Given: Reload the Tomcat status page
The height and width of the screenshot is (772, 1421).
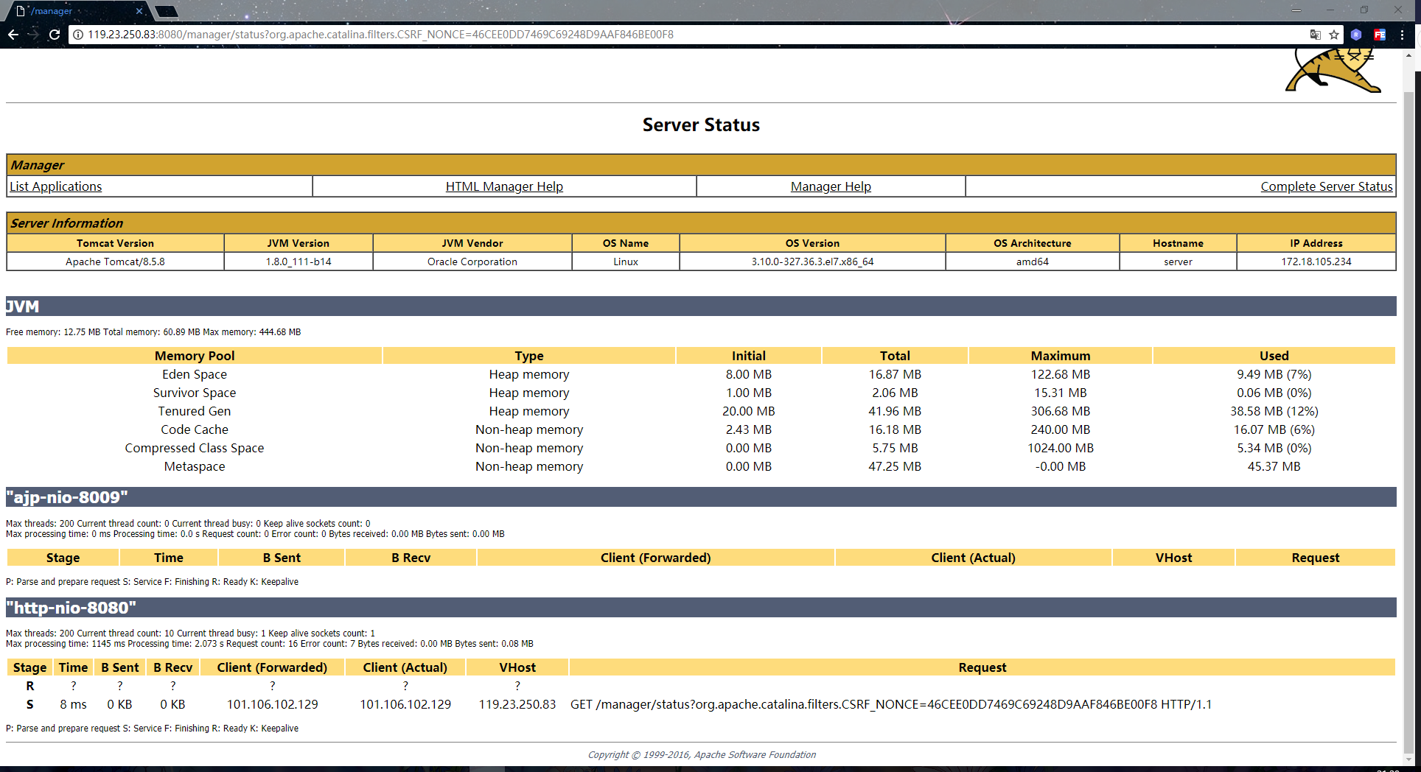Looking at the screenshot, I should tap(54, 35).
